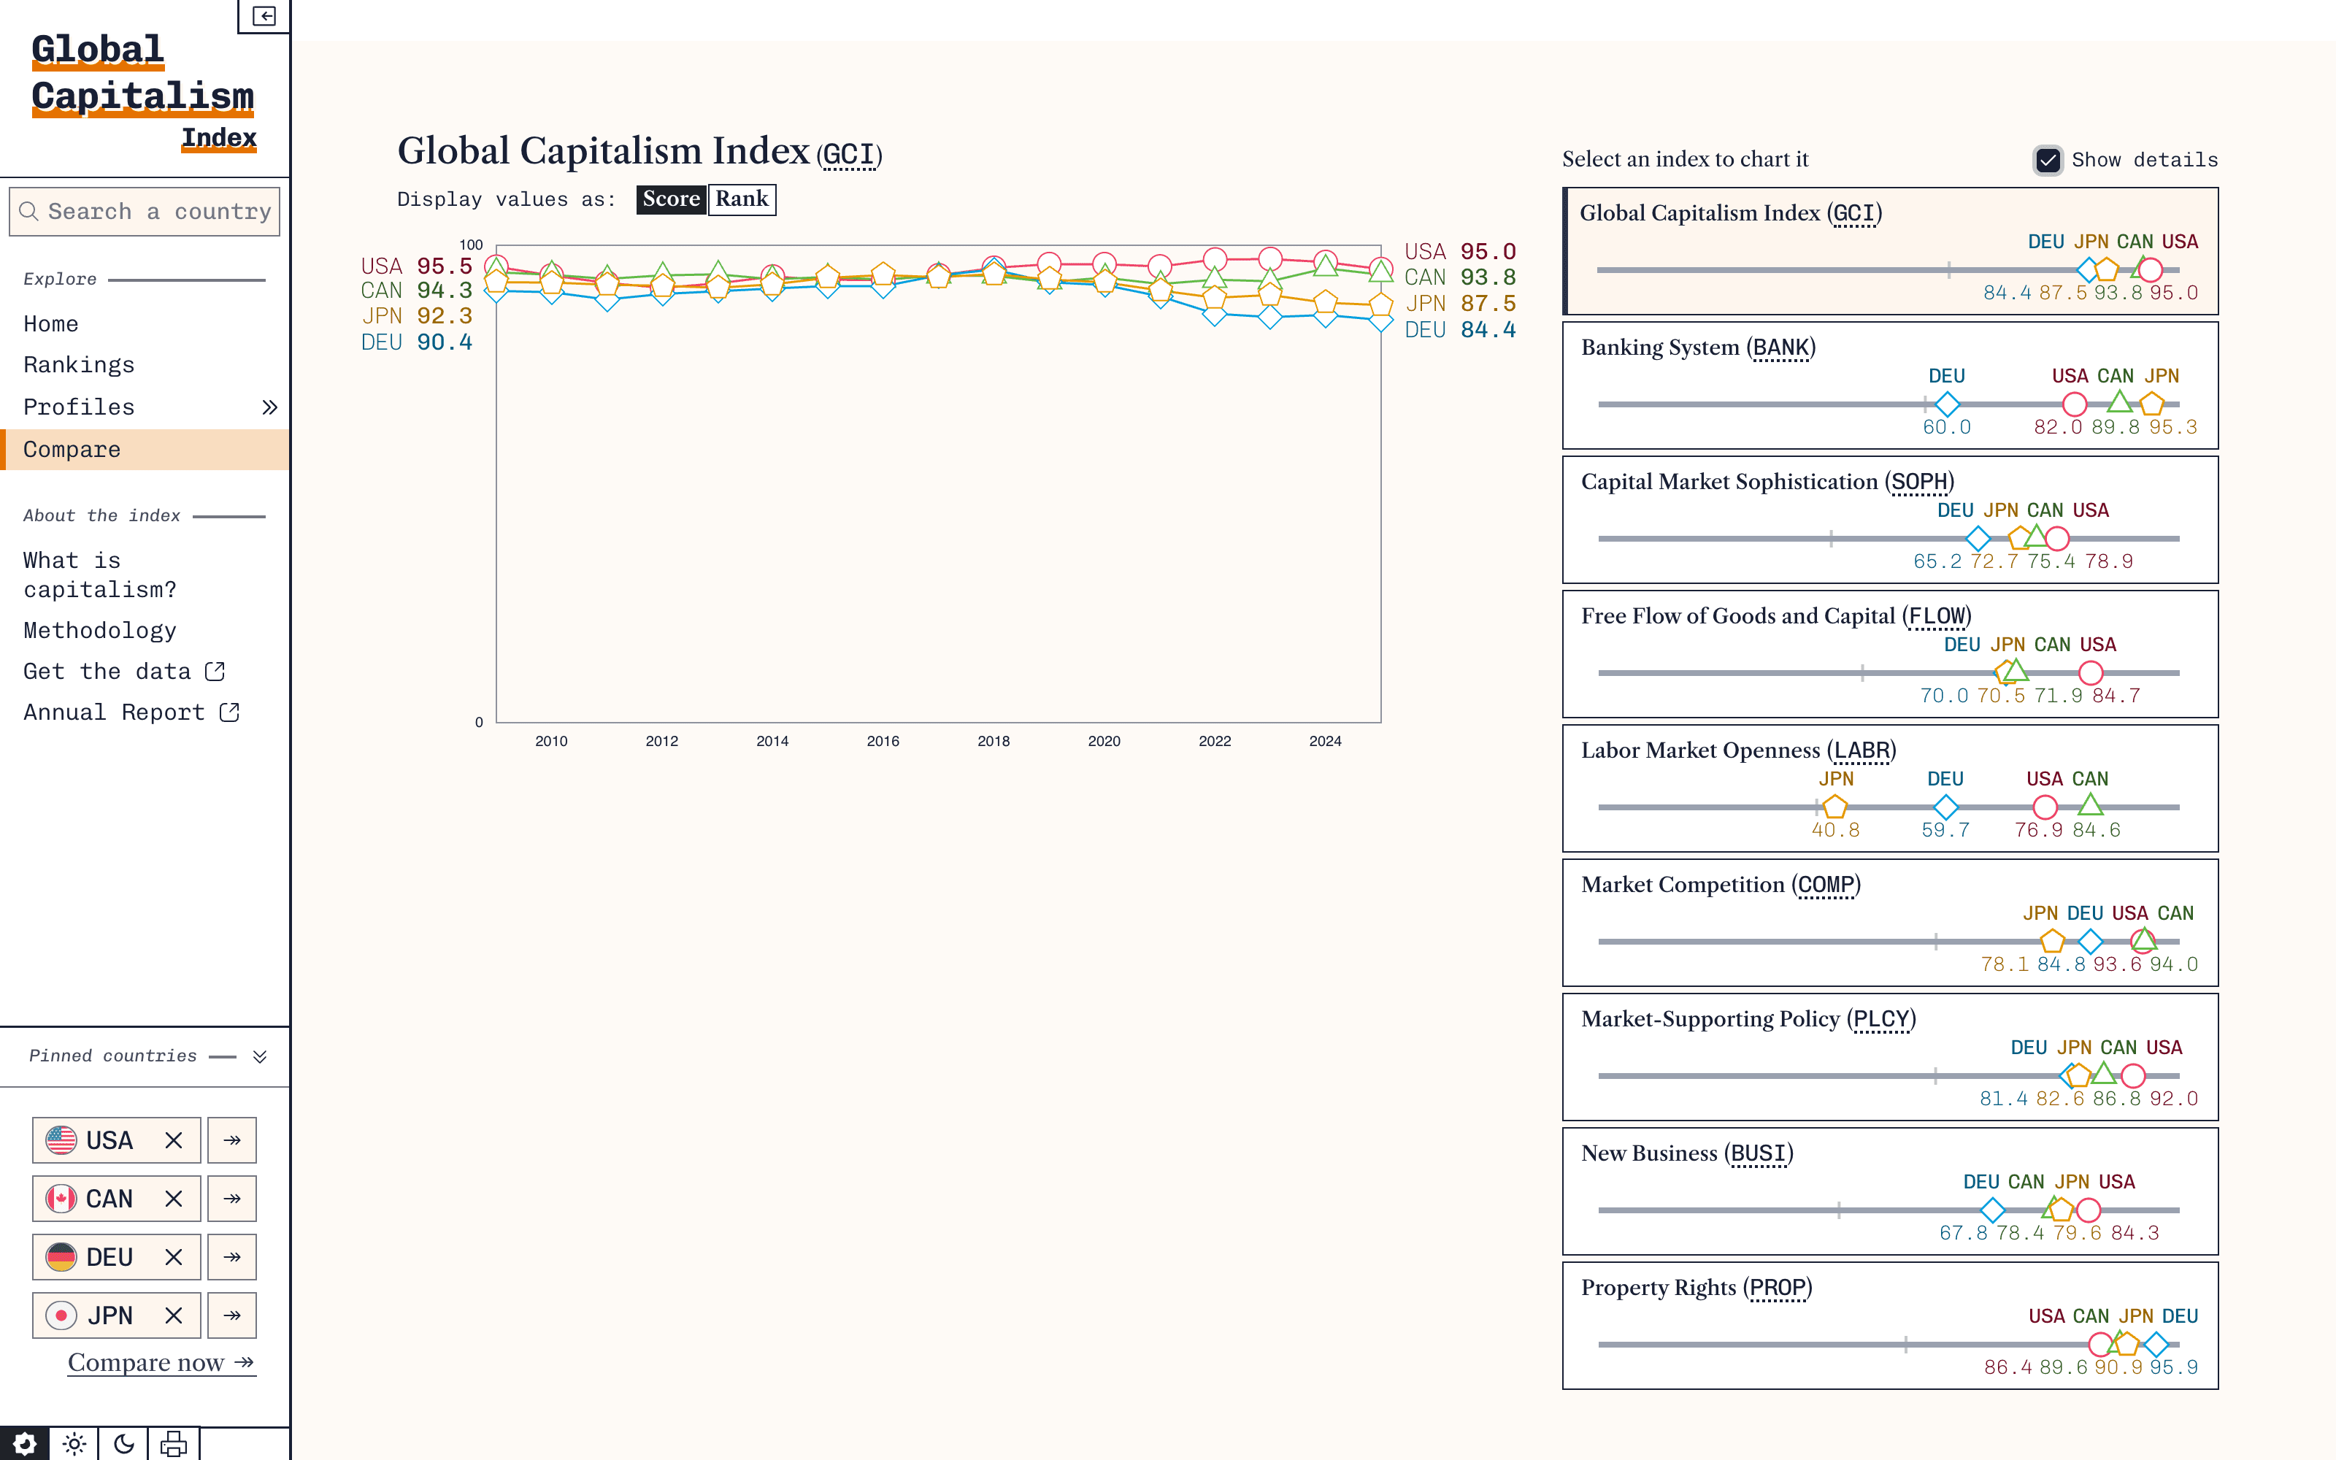Screen dimensions: 2336x1460
Task: Open the Annual Report link
Action: [x=131, y=712]
